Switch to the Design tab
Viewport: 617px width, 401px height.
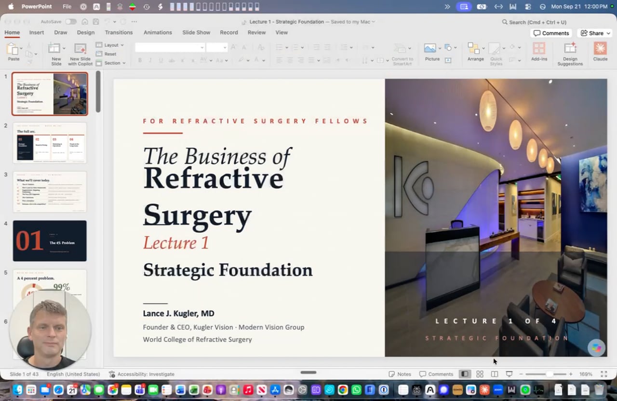point(86,32)
